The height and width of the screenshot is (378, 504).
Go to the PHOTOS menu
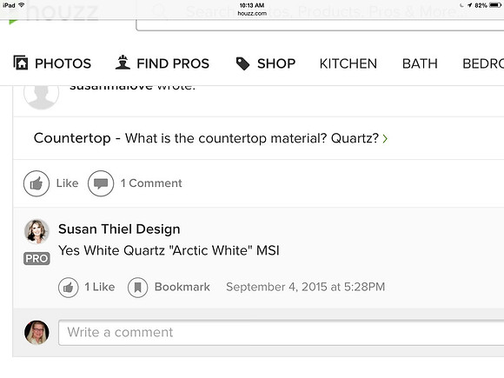click(63, 63)
